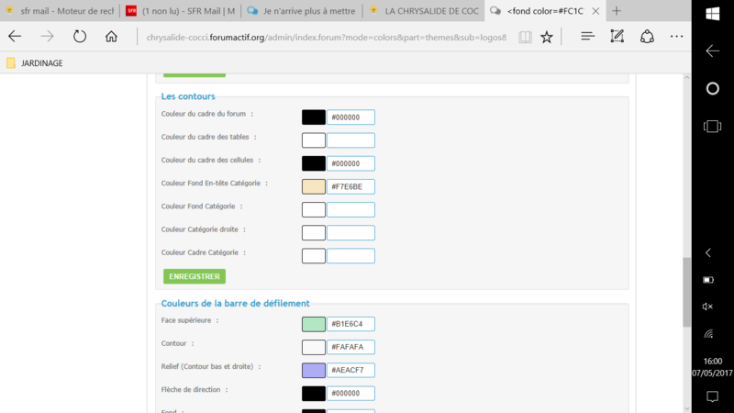Open the wireless network icon
The width and height of the screenshot is (734, 413).
[708, 333]
